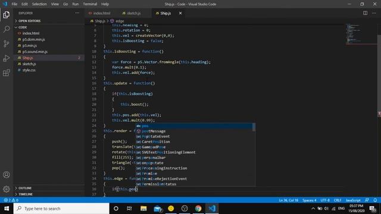The width and height of the screenshot is (381, 214).
Task: Select the 'PopStateEvent' suggestion
Action: (194, 136)
